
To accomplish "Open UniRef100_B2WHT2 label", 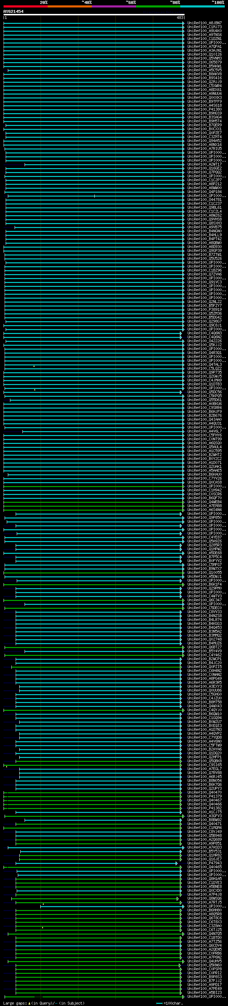I will [x=204, y=455].
